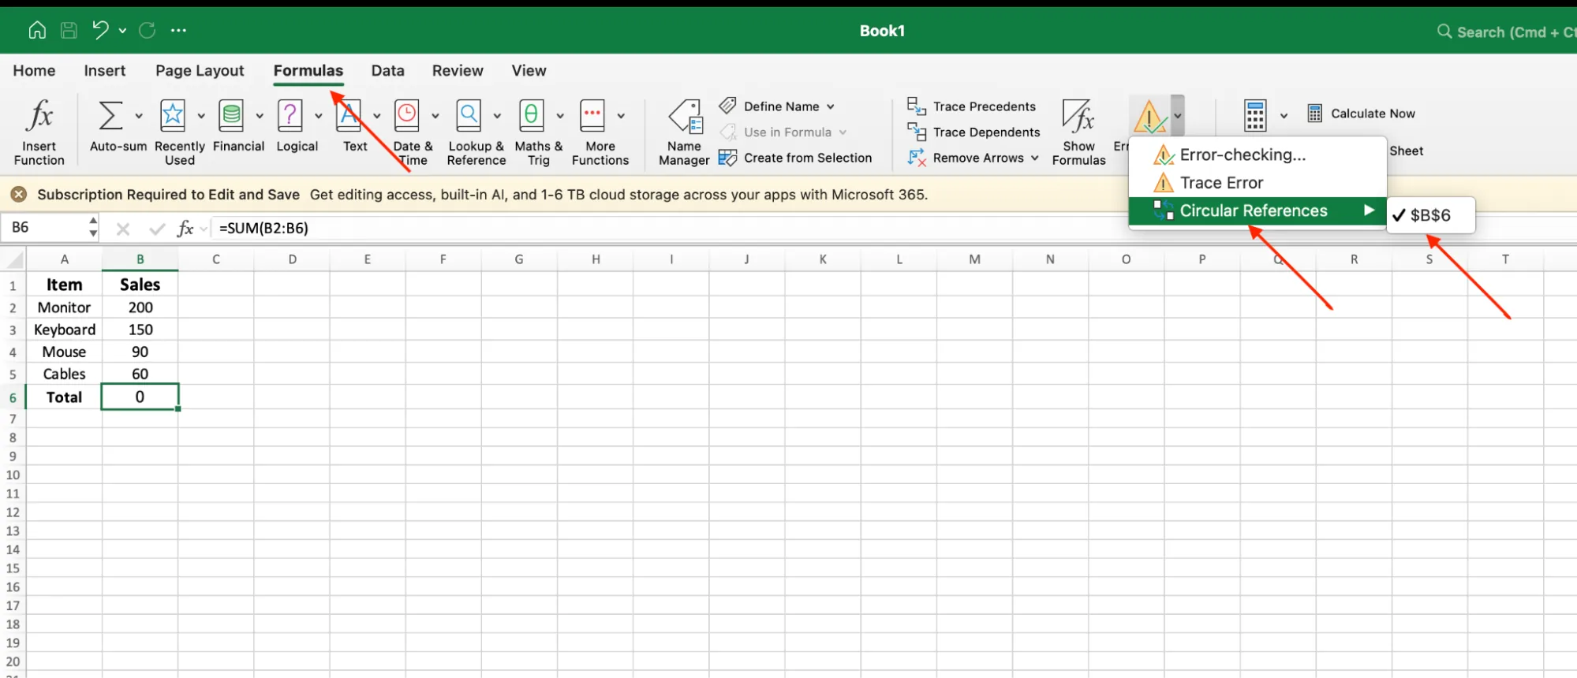Open the more options ellipsis
The height and width of the screenshot is (678, 1577).
point(179,31)
